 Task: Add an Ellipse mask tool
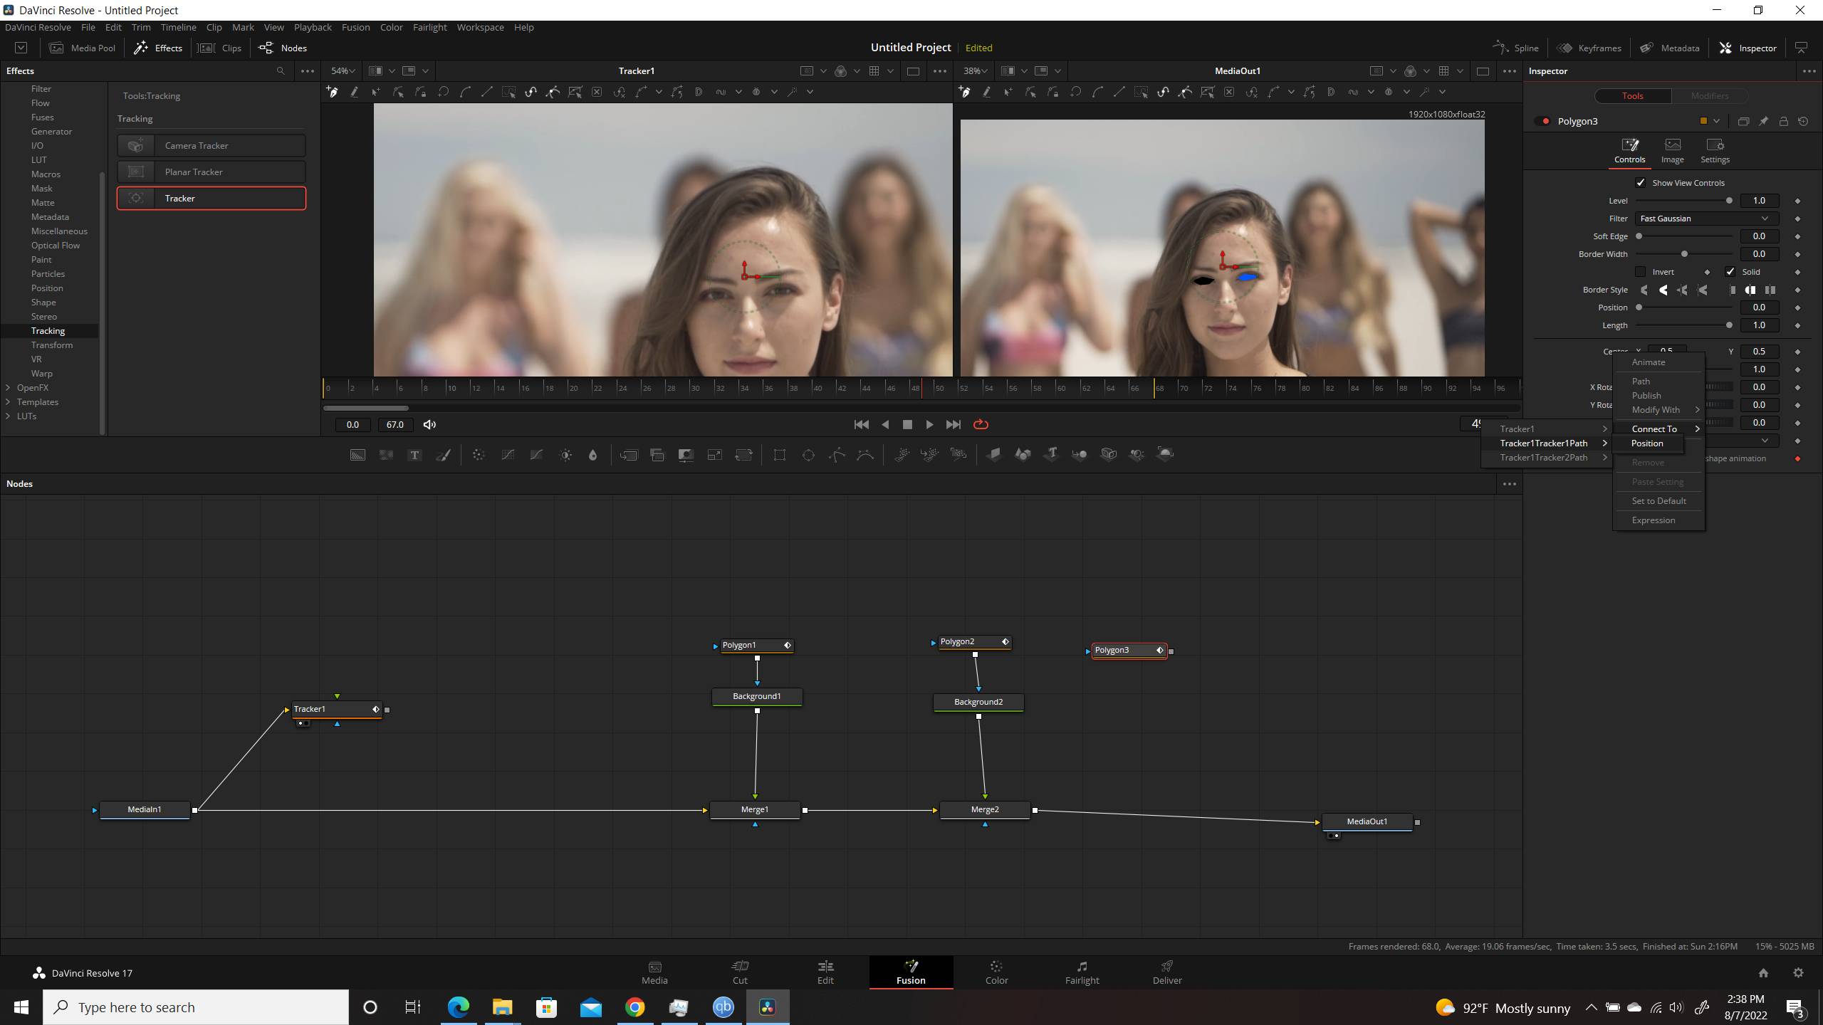(x=808, y=455)
